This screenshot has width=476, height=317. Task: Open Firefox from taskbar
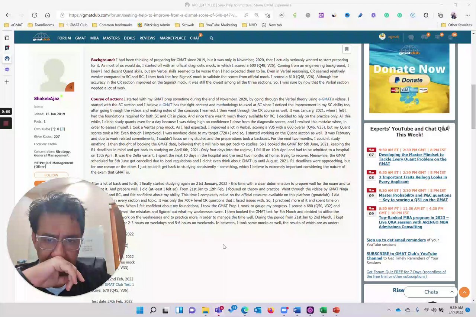tap(271, 310)
